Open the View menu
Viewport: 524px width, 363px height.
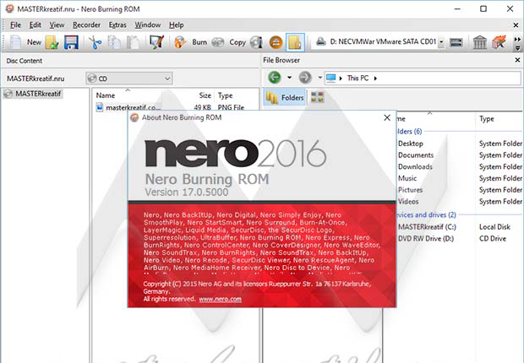point(57,25)
